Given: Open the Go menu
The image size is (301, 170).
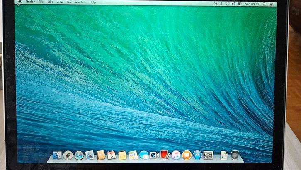Looking at the screenshot, I should 69,2.
